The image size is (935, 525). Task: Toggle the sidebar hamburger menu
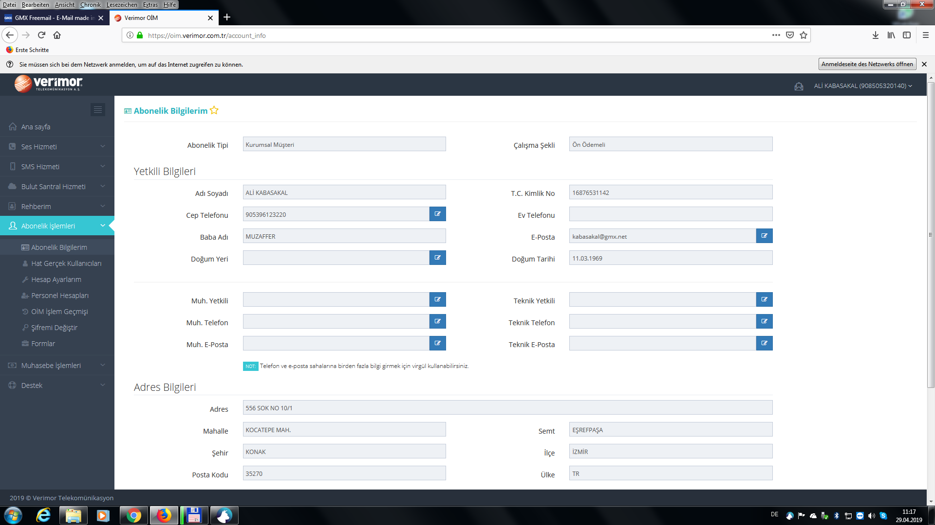click(x=98, y=109)
